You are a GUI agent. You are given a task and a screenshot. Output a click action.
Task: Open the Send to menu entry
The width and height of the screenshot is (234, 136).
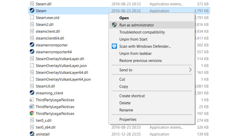pyautogui.click(x=152, y=70)
